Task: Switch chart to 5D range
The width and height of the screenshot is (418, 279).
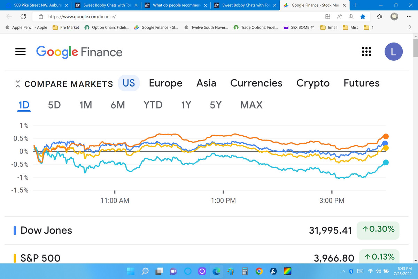Action: coord(54,105)
